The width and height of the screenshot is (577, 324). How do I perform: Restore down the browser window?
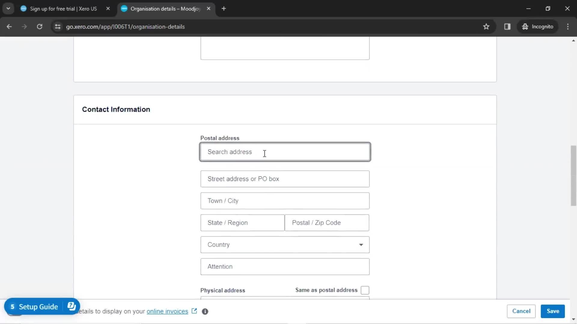(548, 9)
